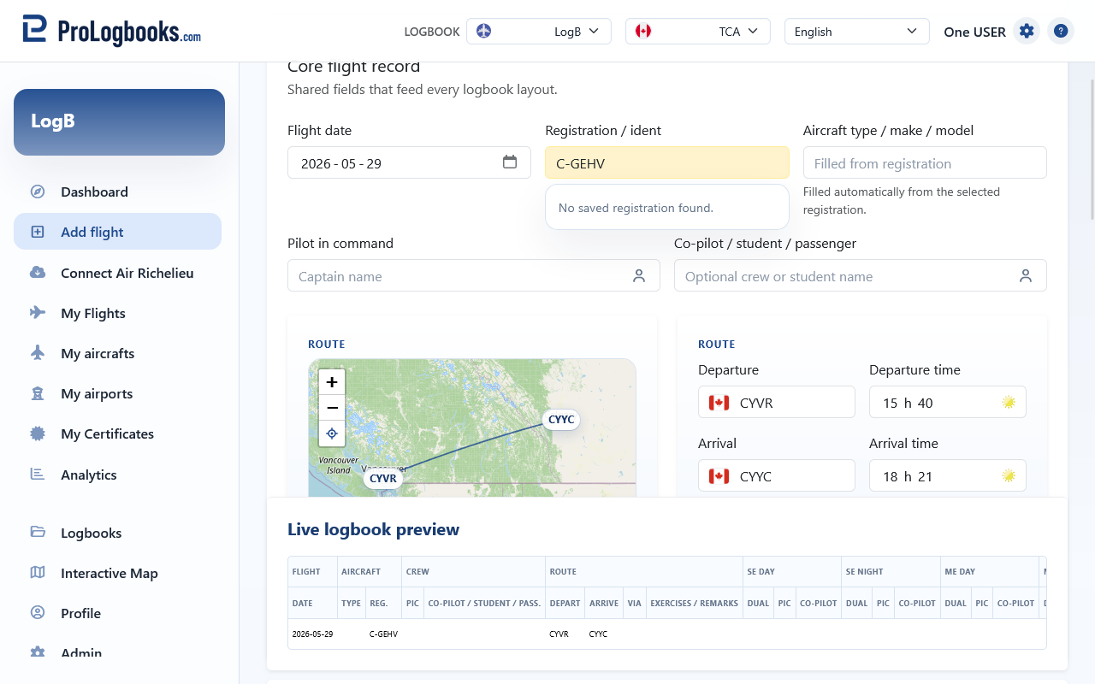Click the My Certificates badge icon
Viewport: 1095px width, 684px height.
click(x=38, y=433)
